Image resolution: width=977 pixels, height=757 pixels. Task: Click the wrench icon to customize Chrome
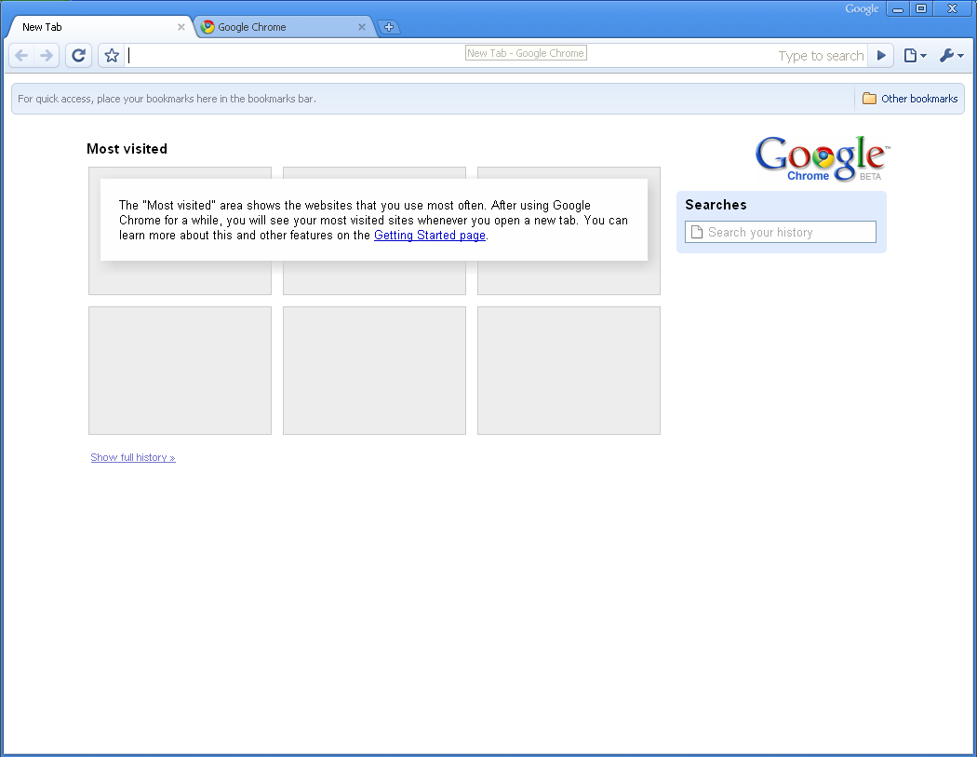946,55
